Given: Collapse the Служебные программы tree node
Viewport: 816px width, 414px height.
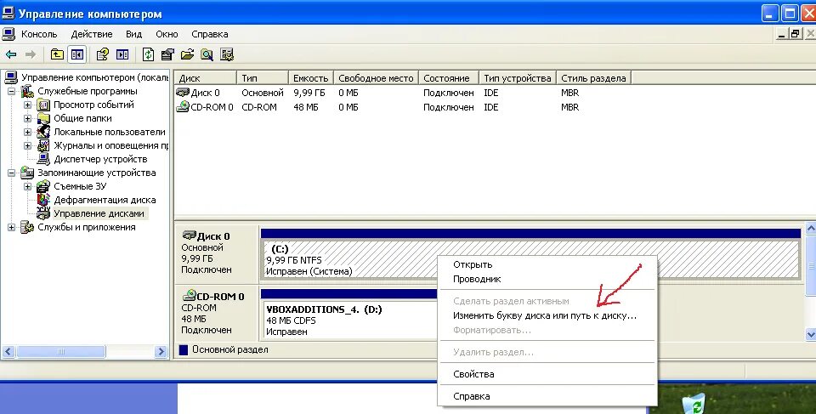Looking at the screenshot, I should pyautogui.click(x=11, y=91).
